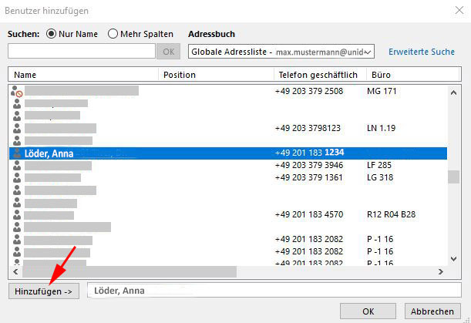471x323 pixels.
Task: Click the Büro column header
Action: (x=407, y=75)
